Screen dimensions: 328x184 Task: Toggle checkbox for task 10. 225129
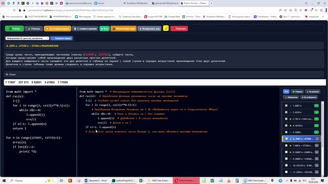tap(286, 166)
